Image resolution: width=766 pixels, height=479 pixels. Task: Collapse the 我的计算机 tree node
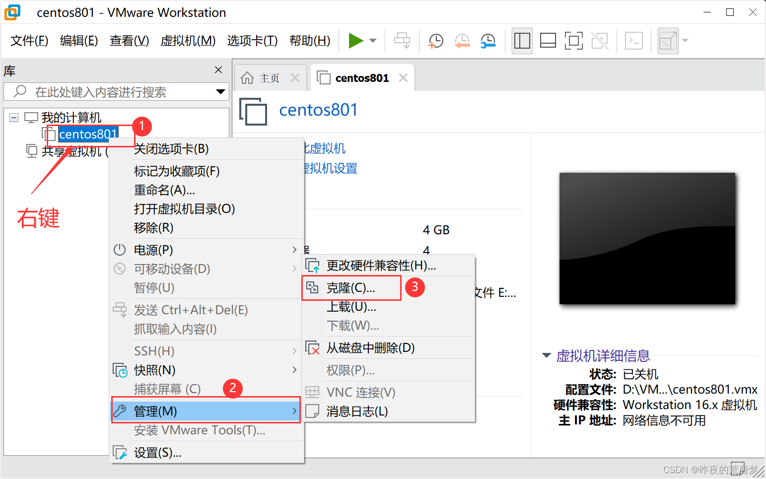click(x=14, y=118)
